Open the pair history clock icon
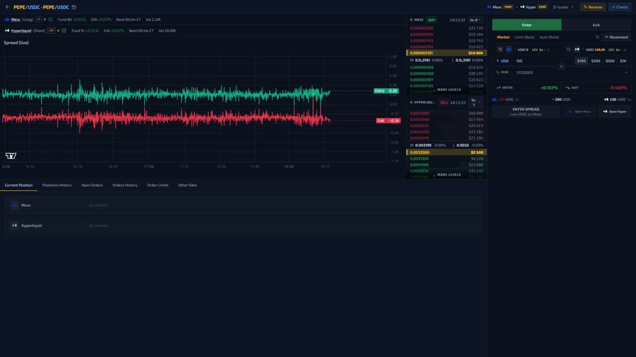The width and height of the screenshot is (636, 357). (x=74, y=7)
